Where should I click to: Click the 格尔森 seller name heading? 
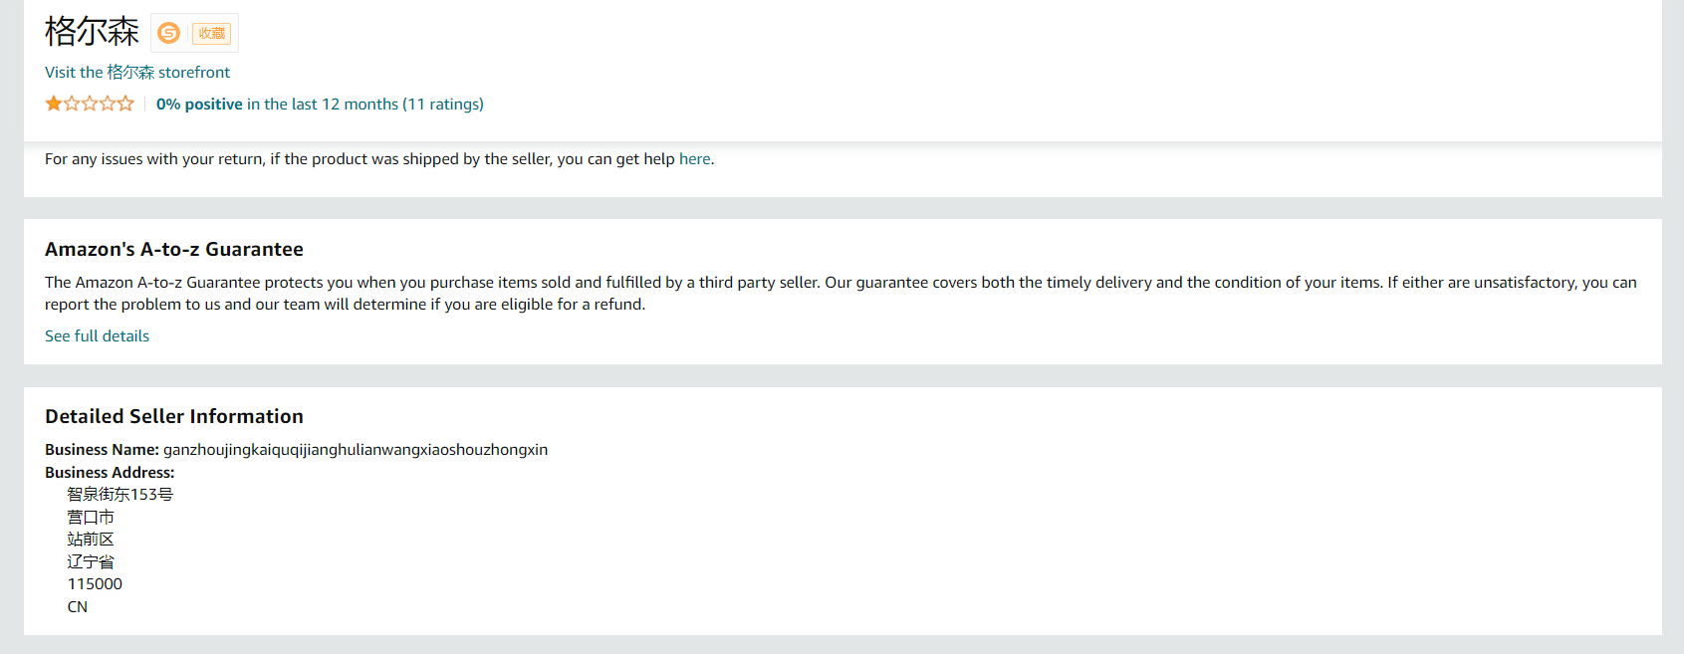click(92, 32)
